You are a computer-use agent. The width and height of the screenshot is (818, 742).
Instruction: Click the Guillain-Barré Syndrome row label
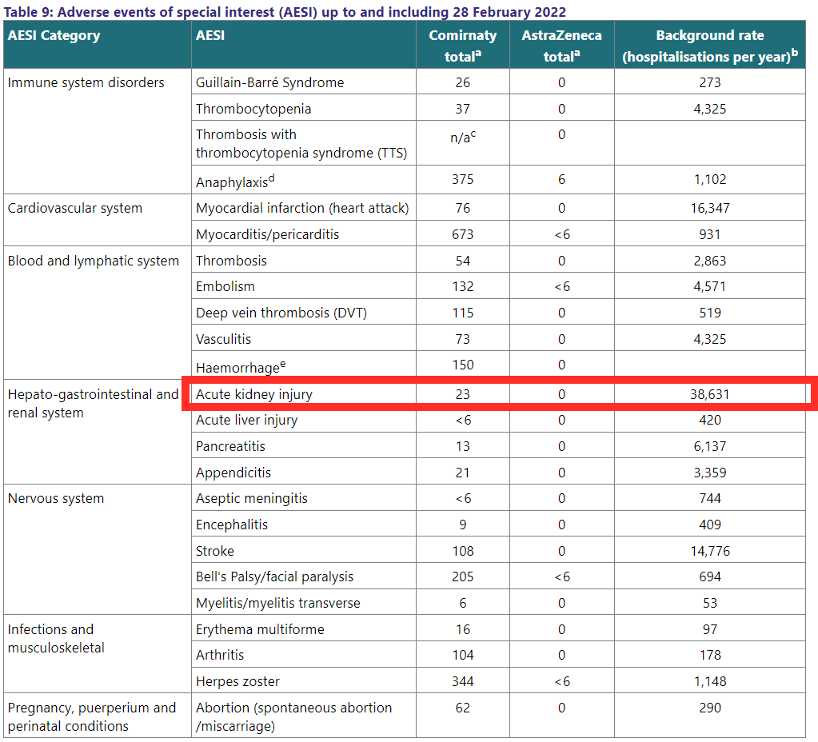269,82
